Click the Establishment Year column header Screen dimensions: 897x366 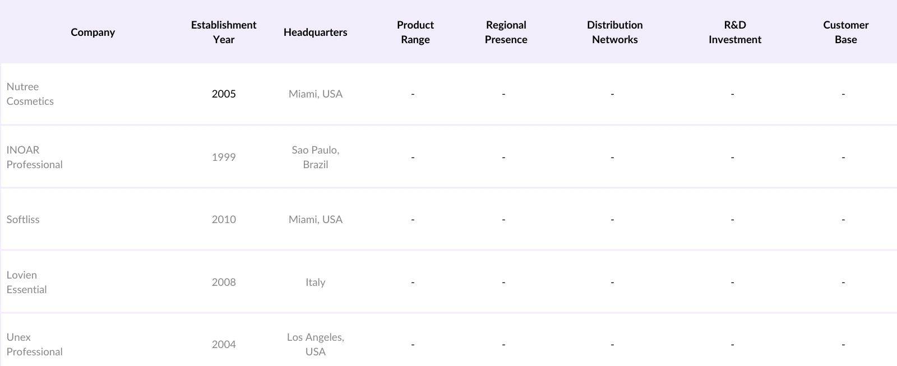point(223,33)
